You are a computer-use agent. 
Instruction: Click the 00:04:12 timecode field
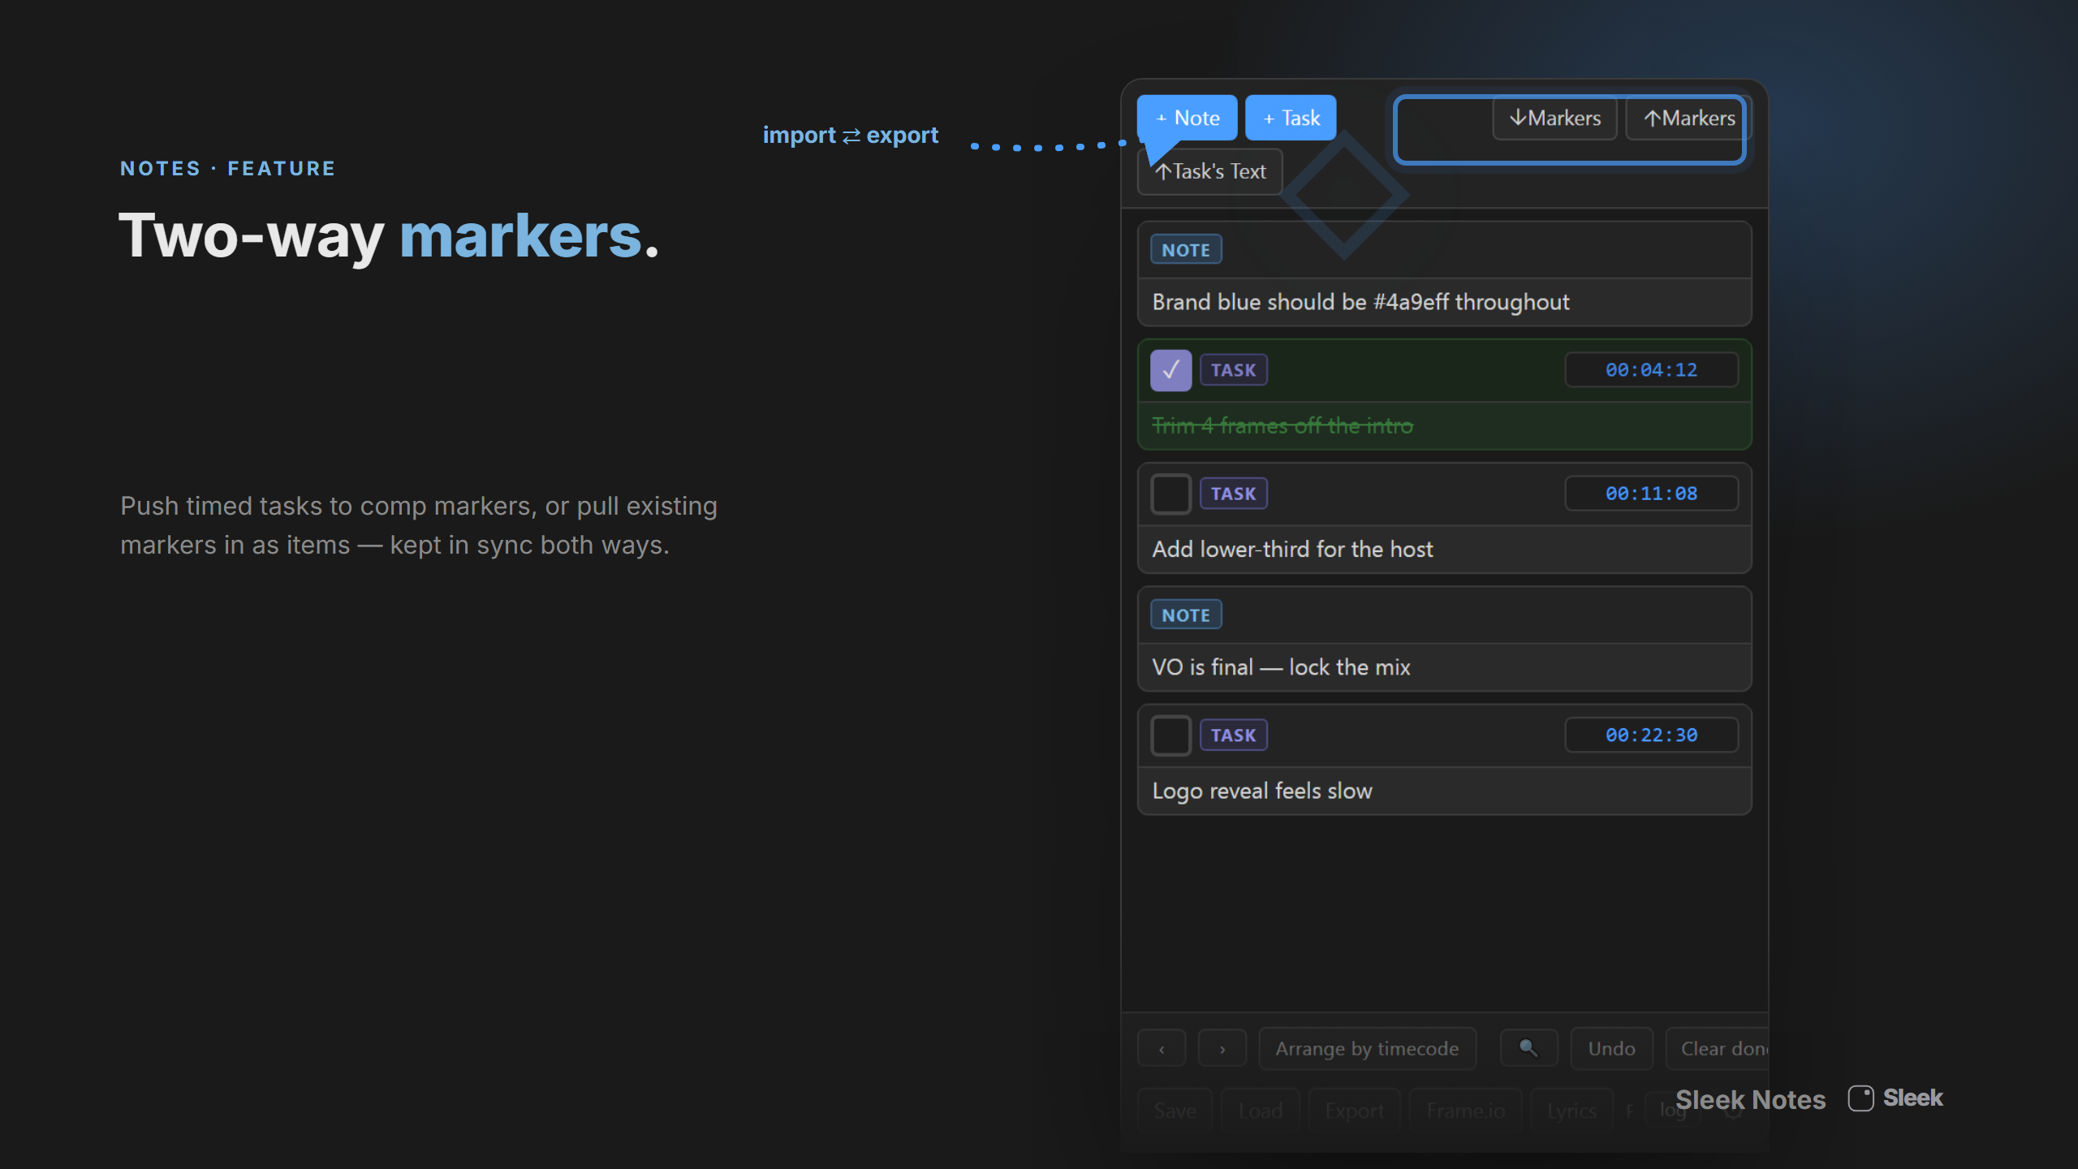1651,370
